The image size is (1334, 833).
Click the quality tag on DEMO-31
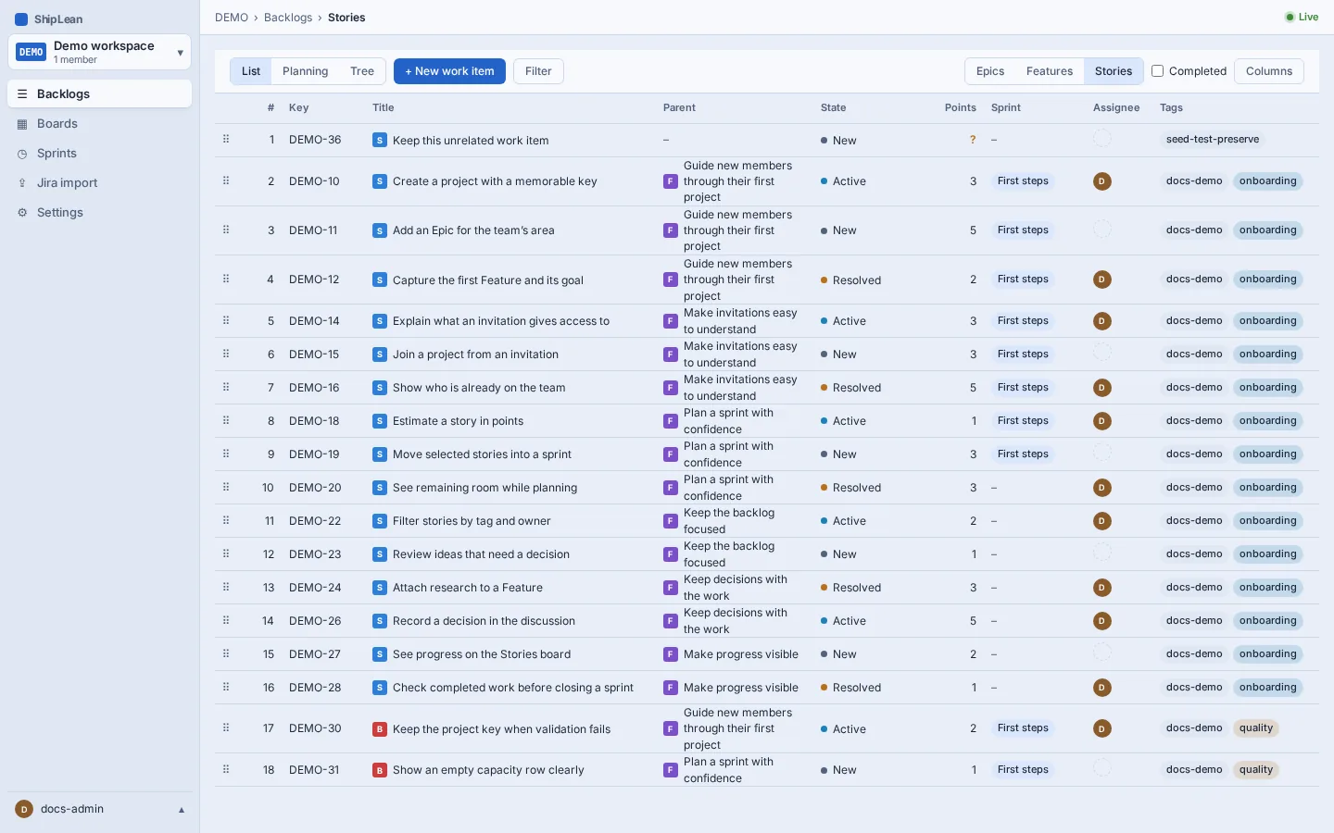(1256, 770)
